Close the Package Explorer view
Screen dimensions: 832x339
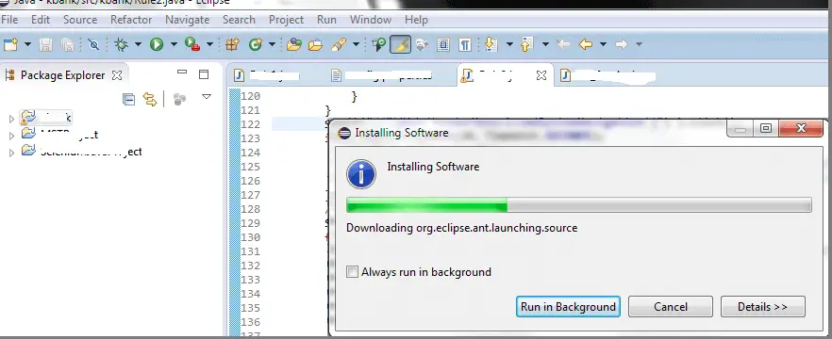click(x=117, y=75)
